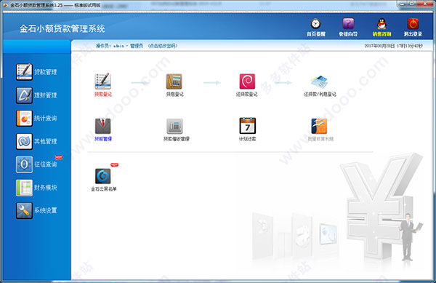Click the 金石小额贷款管理系统 header title
Viewport: 436px width, 283px height.
point(62,28)
